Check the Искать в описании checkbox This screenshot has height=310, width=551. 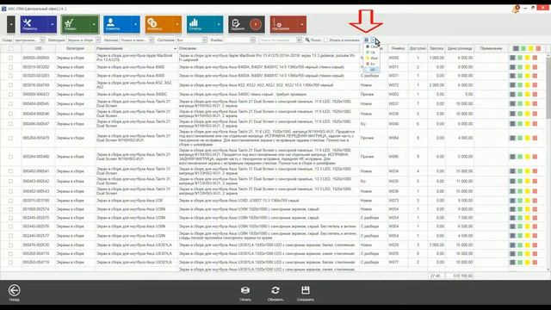pos(326,40)
